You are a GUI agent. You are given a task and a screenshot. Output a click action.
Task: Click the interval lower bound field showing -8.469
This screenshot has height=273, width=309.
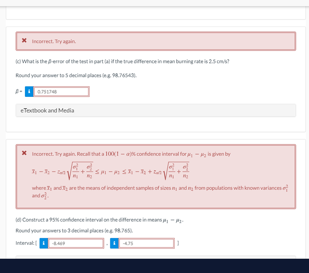[76, 243]
